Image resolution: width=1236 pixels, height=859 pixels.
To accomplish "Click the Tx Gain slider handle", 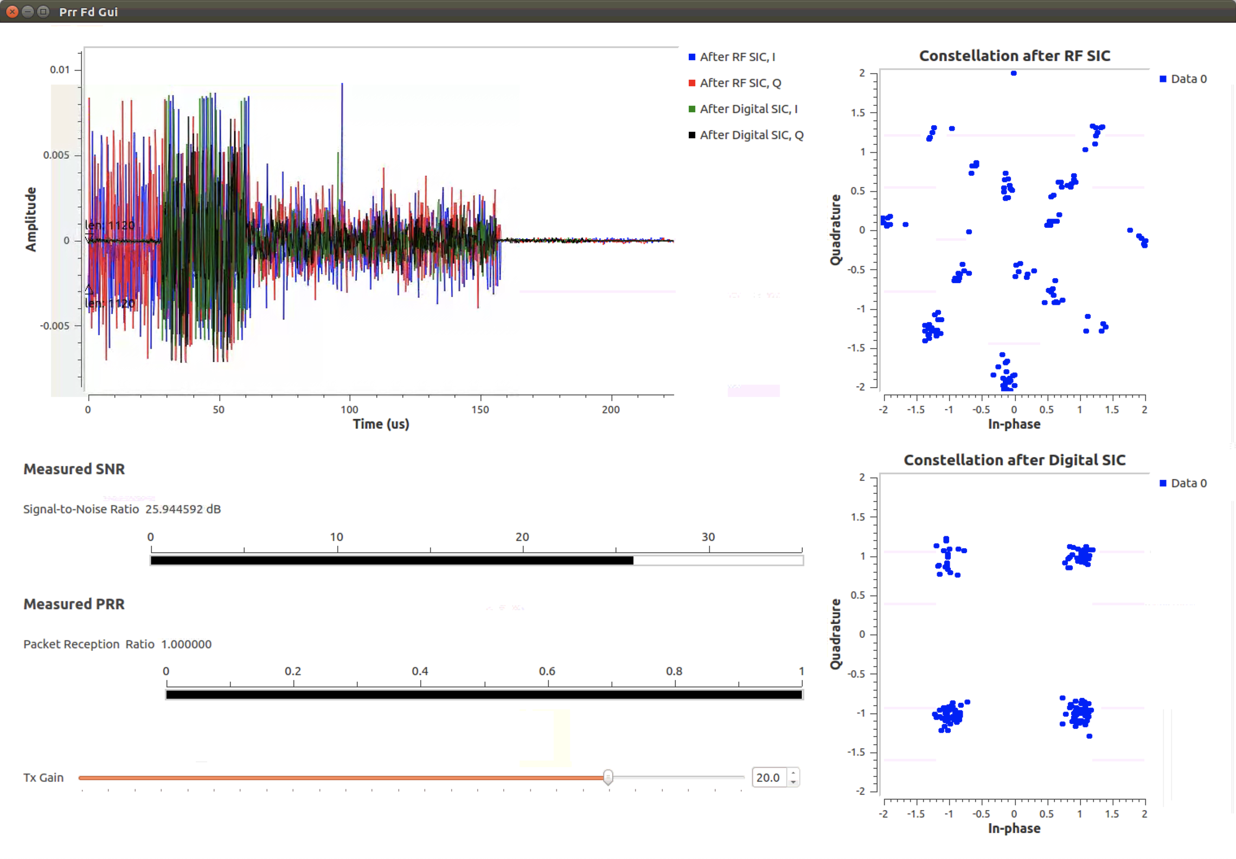I will (x=608, y=777).
